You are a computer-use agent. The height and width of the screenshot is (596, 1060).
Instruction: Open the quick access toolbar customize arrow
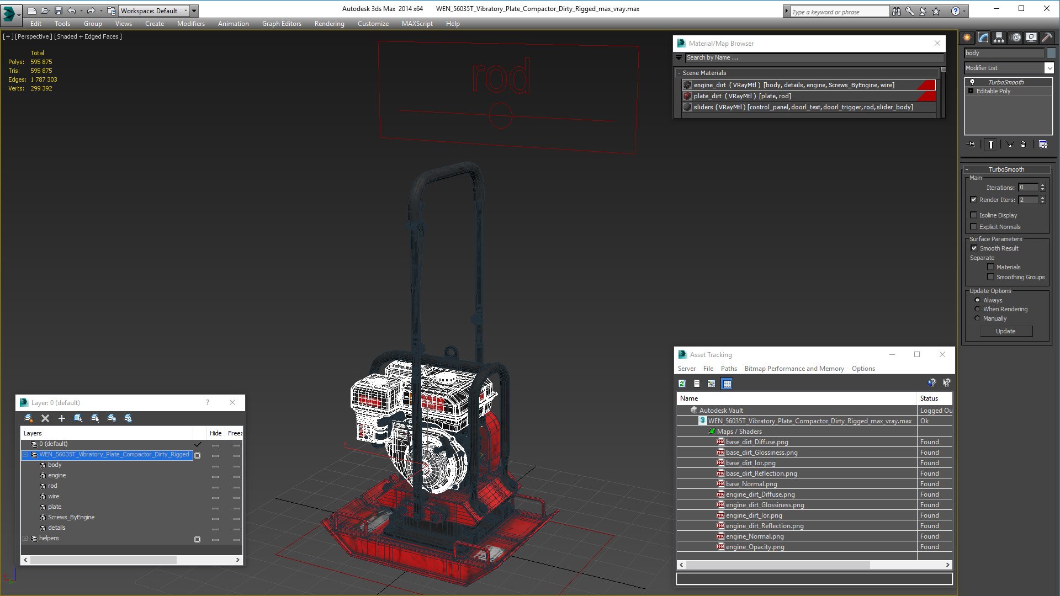194,10
